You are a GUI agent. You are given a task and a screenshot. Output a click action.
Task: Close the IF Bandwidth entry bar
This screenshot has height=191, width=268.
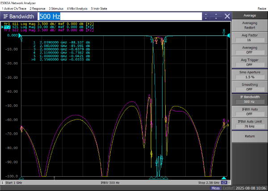click(227, 16)
